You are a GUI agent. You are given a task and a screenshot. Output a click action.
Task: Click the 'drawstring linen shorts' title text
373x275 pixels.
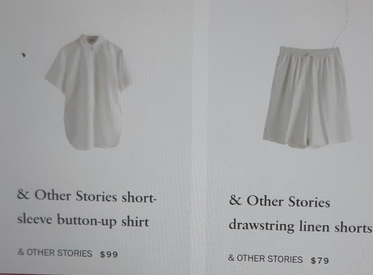click(x=300, y=226)
